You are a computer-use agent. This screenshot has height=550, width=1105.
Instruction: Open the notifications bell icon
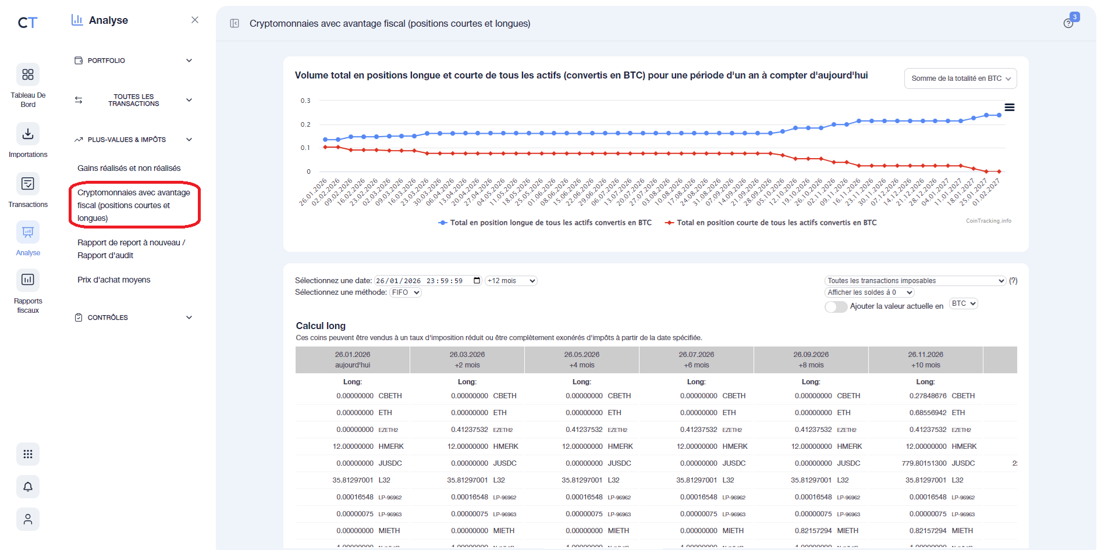pyautogui.click(x=27, y=487)
